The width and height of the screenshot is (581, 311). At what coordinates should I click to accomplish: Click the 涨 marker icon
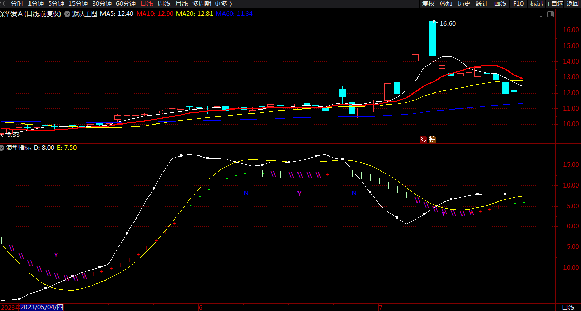[423, 139]
